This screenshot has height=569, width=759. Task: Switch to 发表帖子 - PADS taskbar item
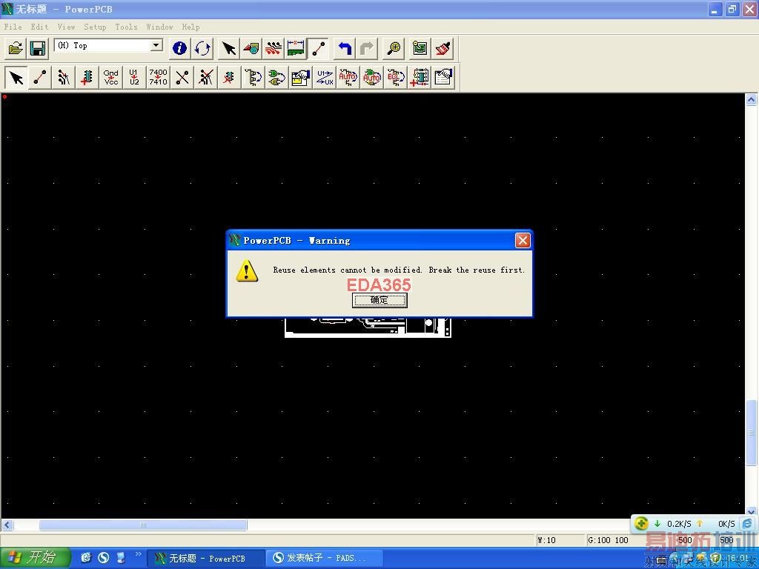point(325,559)
